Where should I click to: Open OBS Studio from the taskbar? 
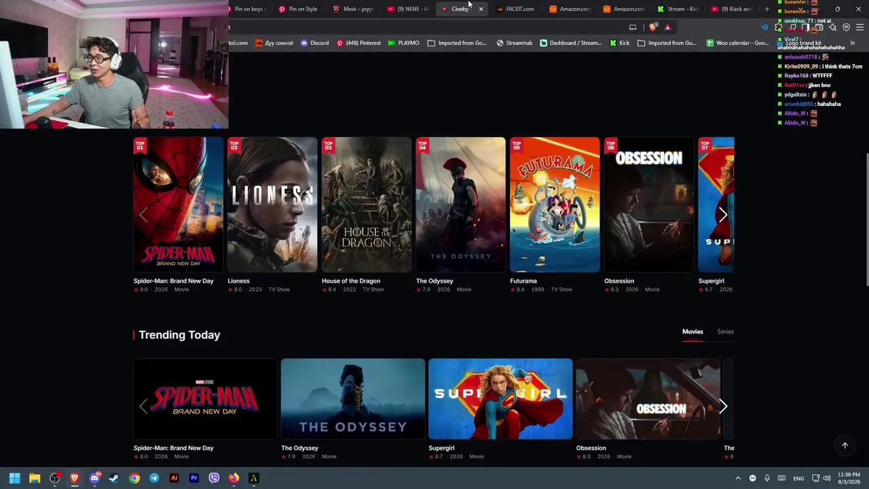coord(54,478)
